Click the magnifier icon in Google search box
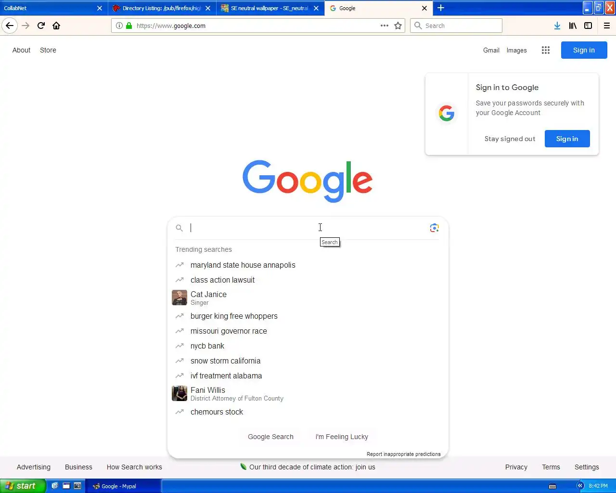The height and width of the screenshot is (493, 616). (x=179, y=228)
